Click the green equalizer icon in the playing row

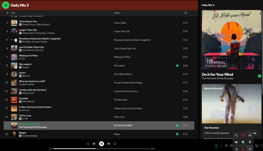pos(7,125)
